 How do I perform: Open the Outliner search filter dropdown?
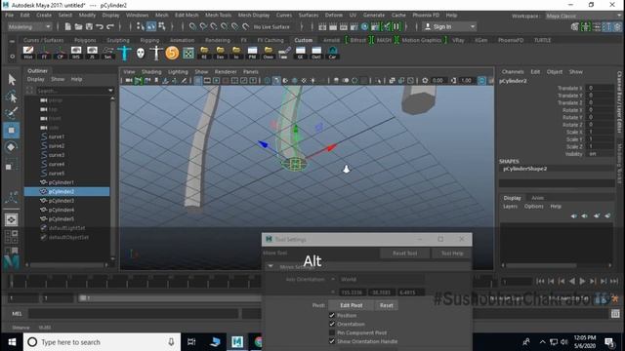110,91
